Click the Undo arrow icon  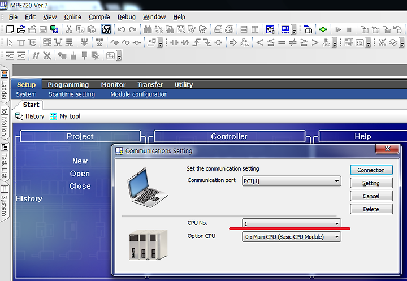tap(122, 29)
